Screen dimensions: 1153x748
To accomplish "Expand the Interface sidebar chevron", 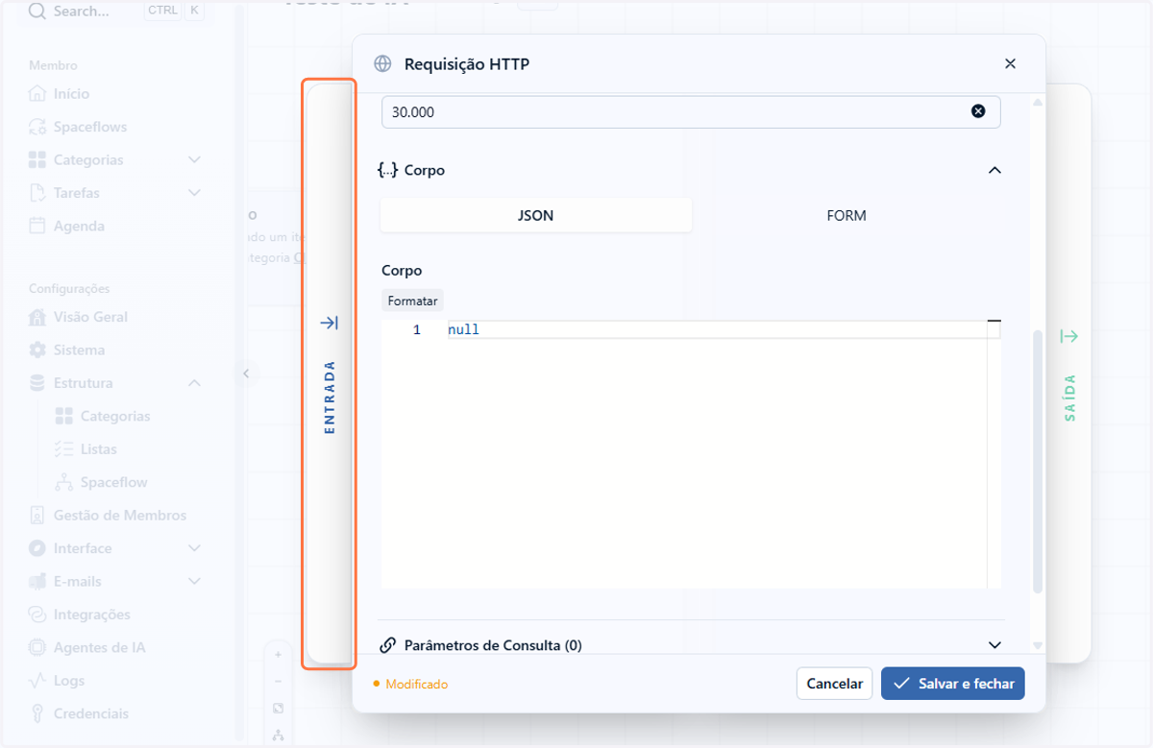I will pyautogui.click(x=194, y=548).
